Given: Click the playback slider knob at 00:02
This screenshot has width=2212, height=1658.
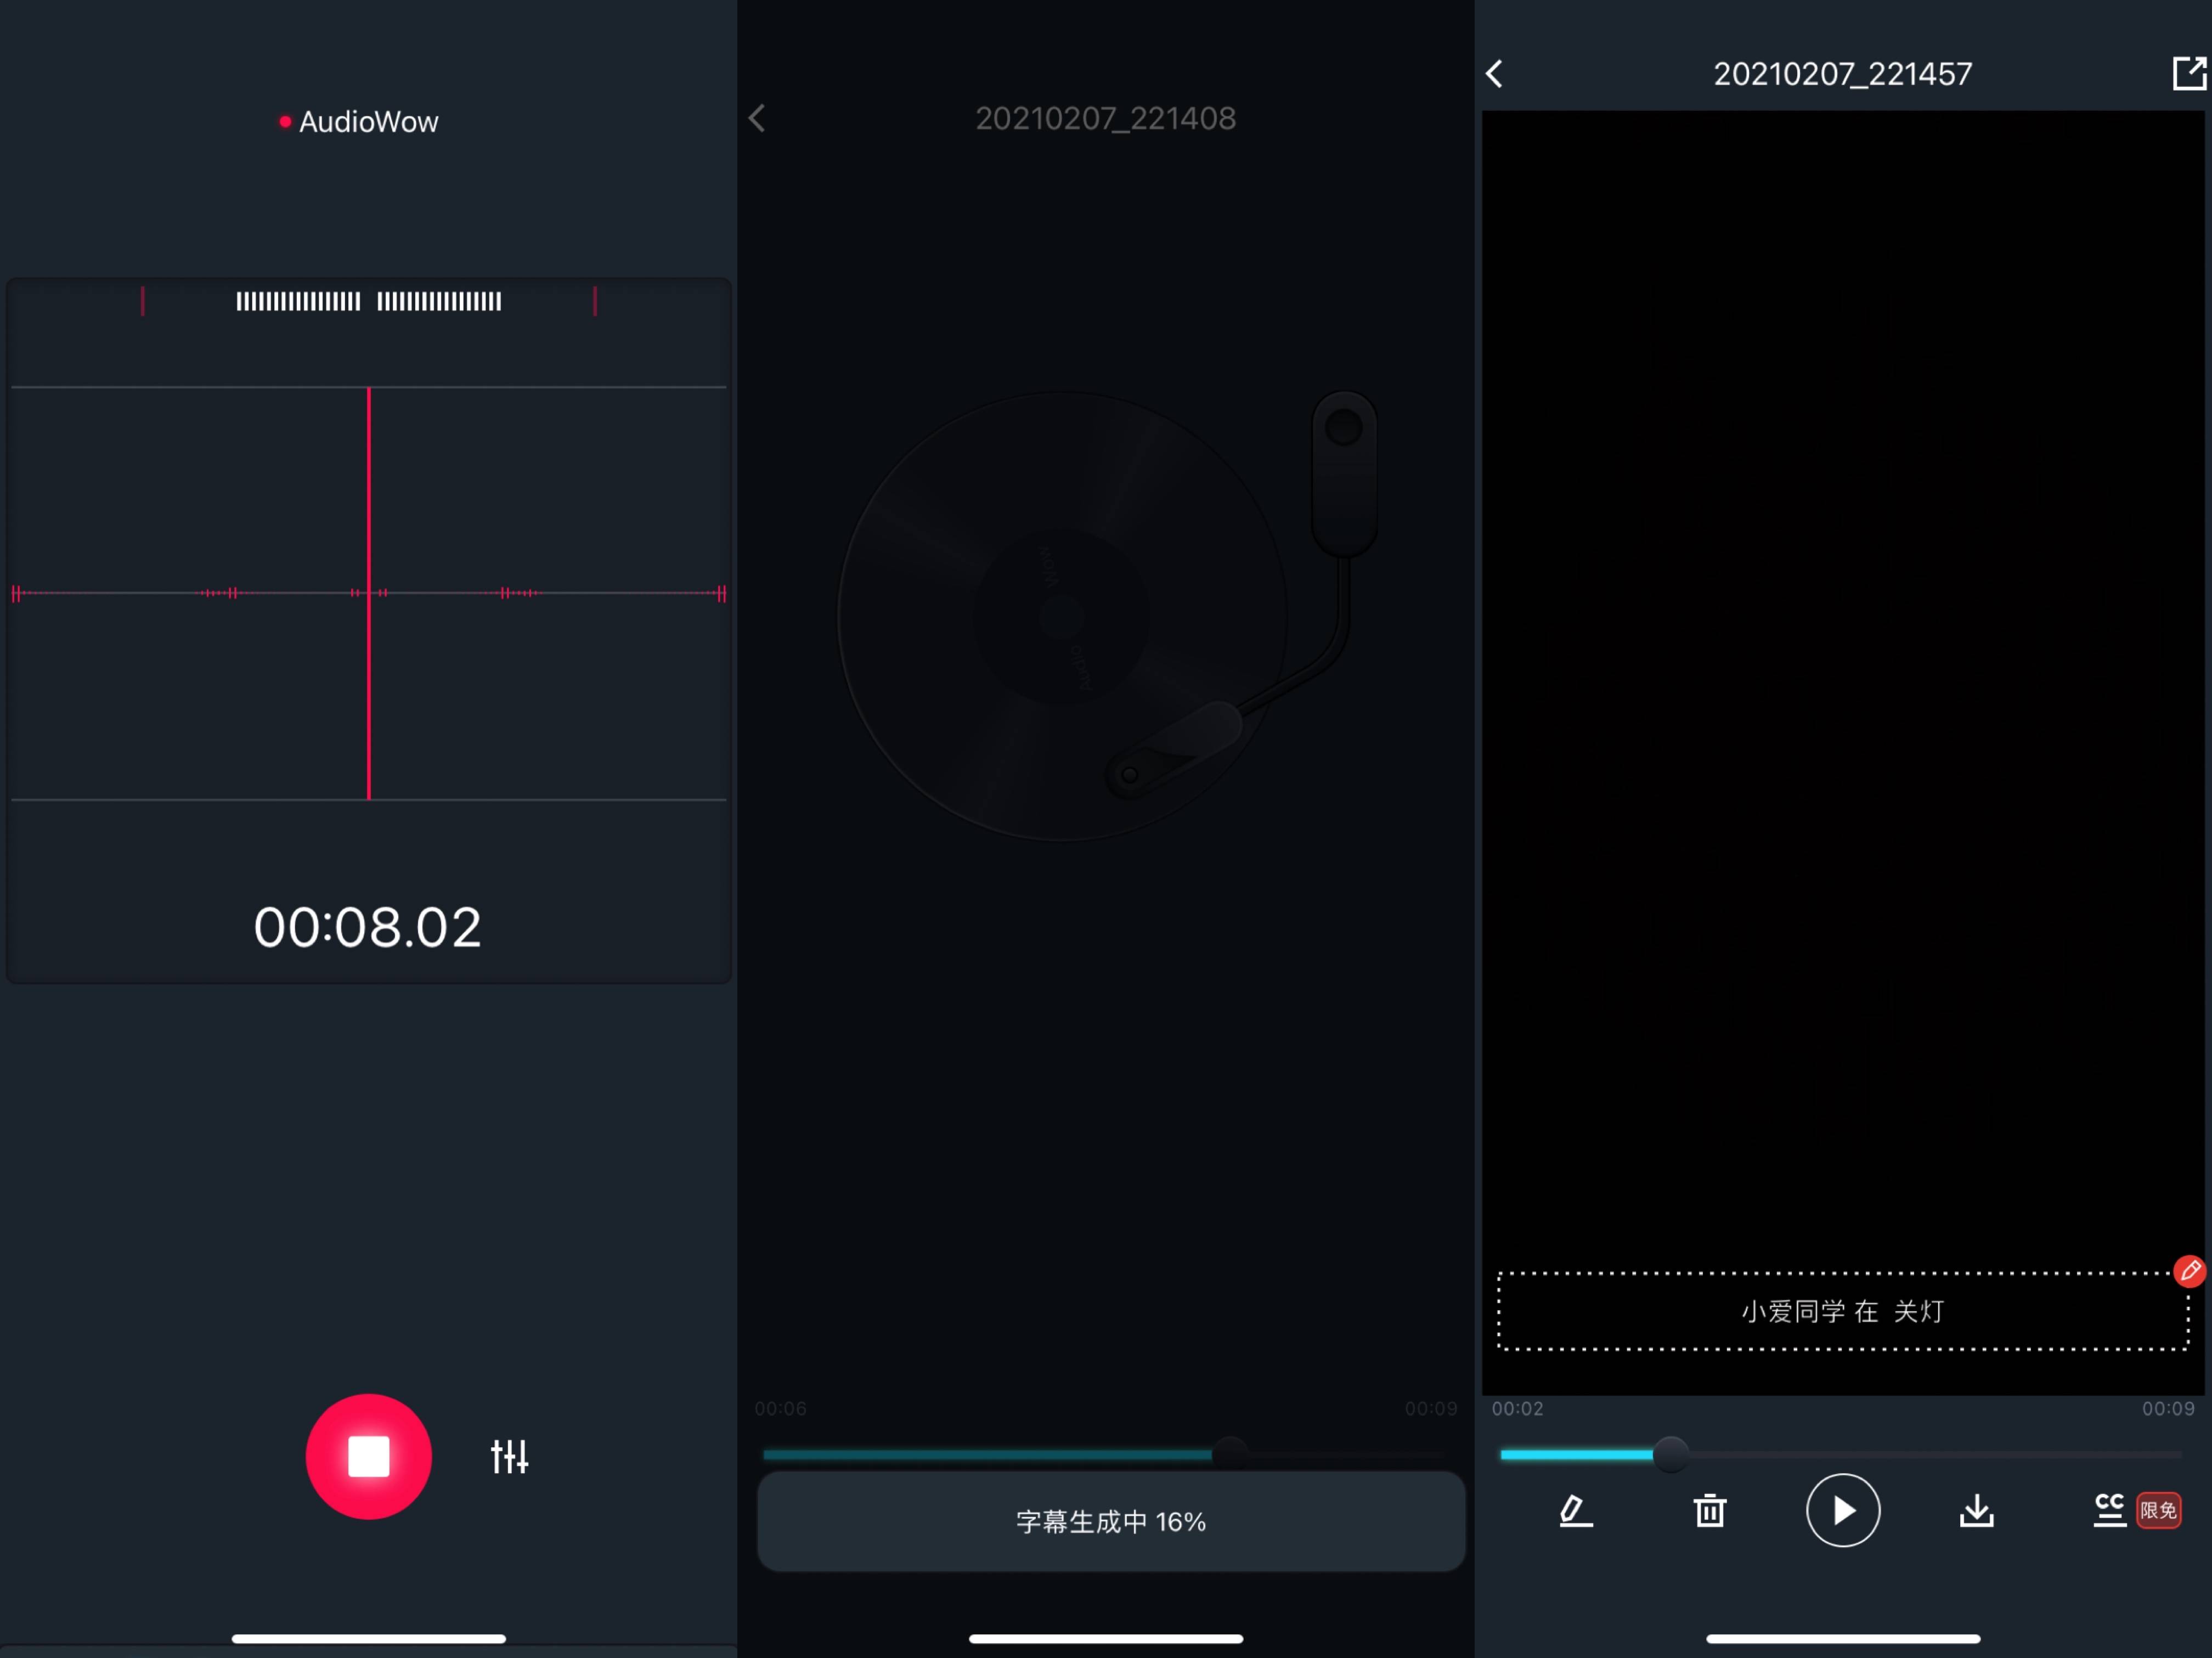Looking at the screenshot, I should [x=1670, y=1454].
